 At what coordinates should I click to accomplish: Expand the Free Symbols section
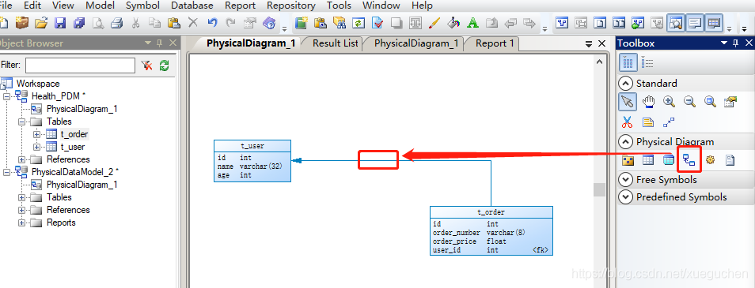(625, 180)
